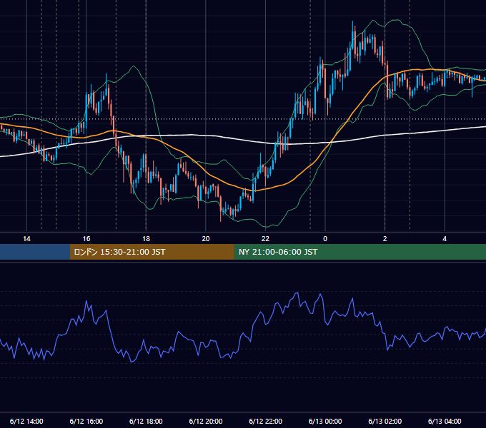The height and width of the screenshot is (428, 486).
Task: Click the '20' hour label on price chart axis
Action: [x=206, y=239]
